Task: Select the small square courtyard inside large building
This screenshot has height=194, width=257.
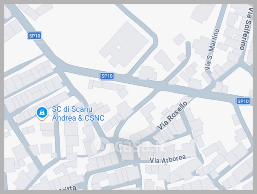Action: coord(118,48)
